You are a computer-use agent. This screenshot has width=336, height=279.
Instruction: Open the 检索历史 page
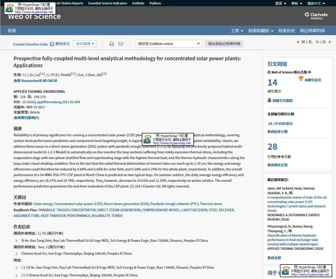click(287, 31)
